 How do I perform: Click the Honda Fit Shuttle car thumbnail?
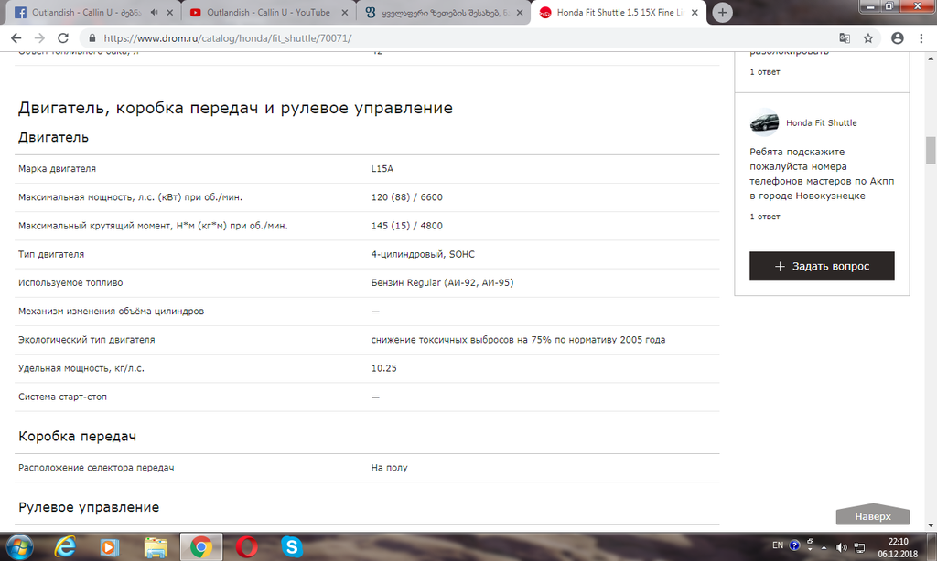(x=764, y=122)
